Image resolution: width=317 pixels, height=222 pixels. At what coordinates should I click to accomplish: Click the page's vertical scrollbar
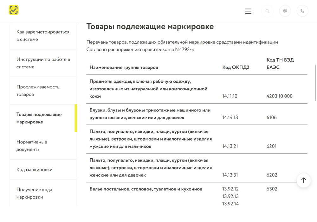point(315,82)
